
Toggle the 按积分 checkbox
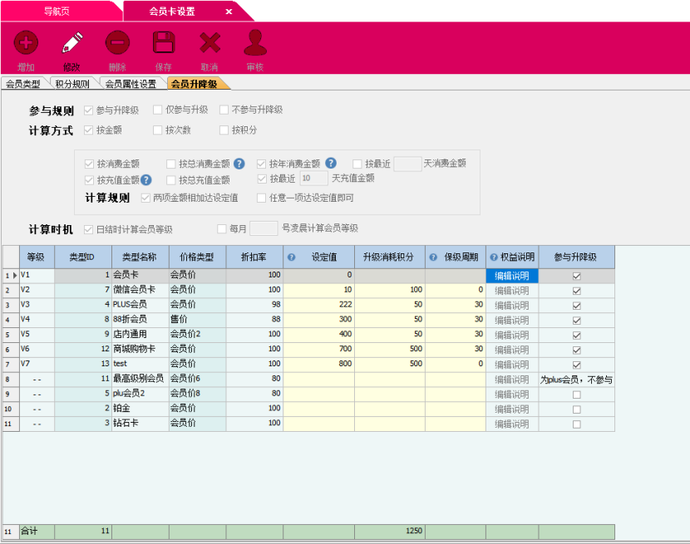pyautogui.click(x=224, y=130)
